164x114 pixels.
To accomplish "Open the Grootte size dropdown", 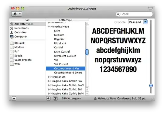I will pos(145,22).
